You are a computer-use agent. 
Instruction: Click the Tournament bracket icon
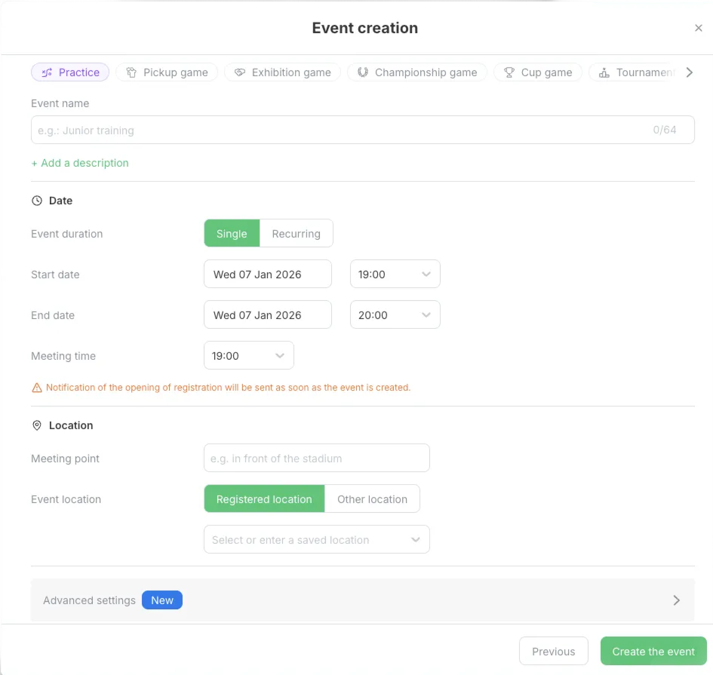pos(604,72)
